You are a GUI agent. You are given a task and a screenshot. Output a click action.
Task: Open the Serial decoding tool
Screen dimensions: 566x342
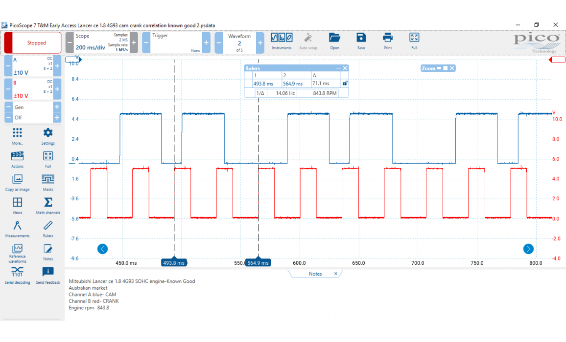pos(17,272)
